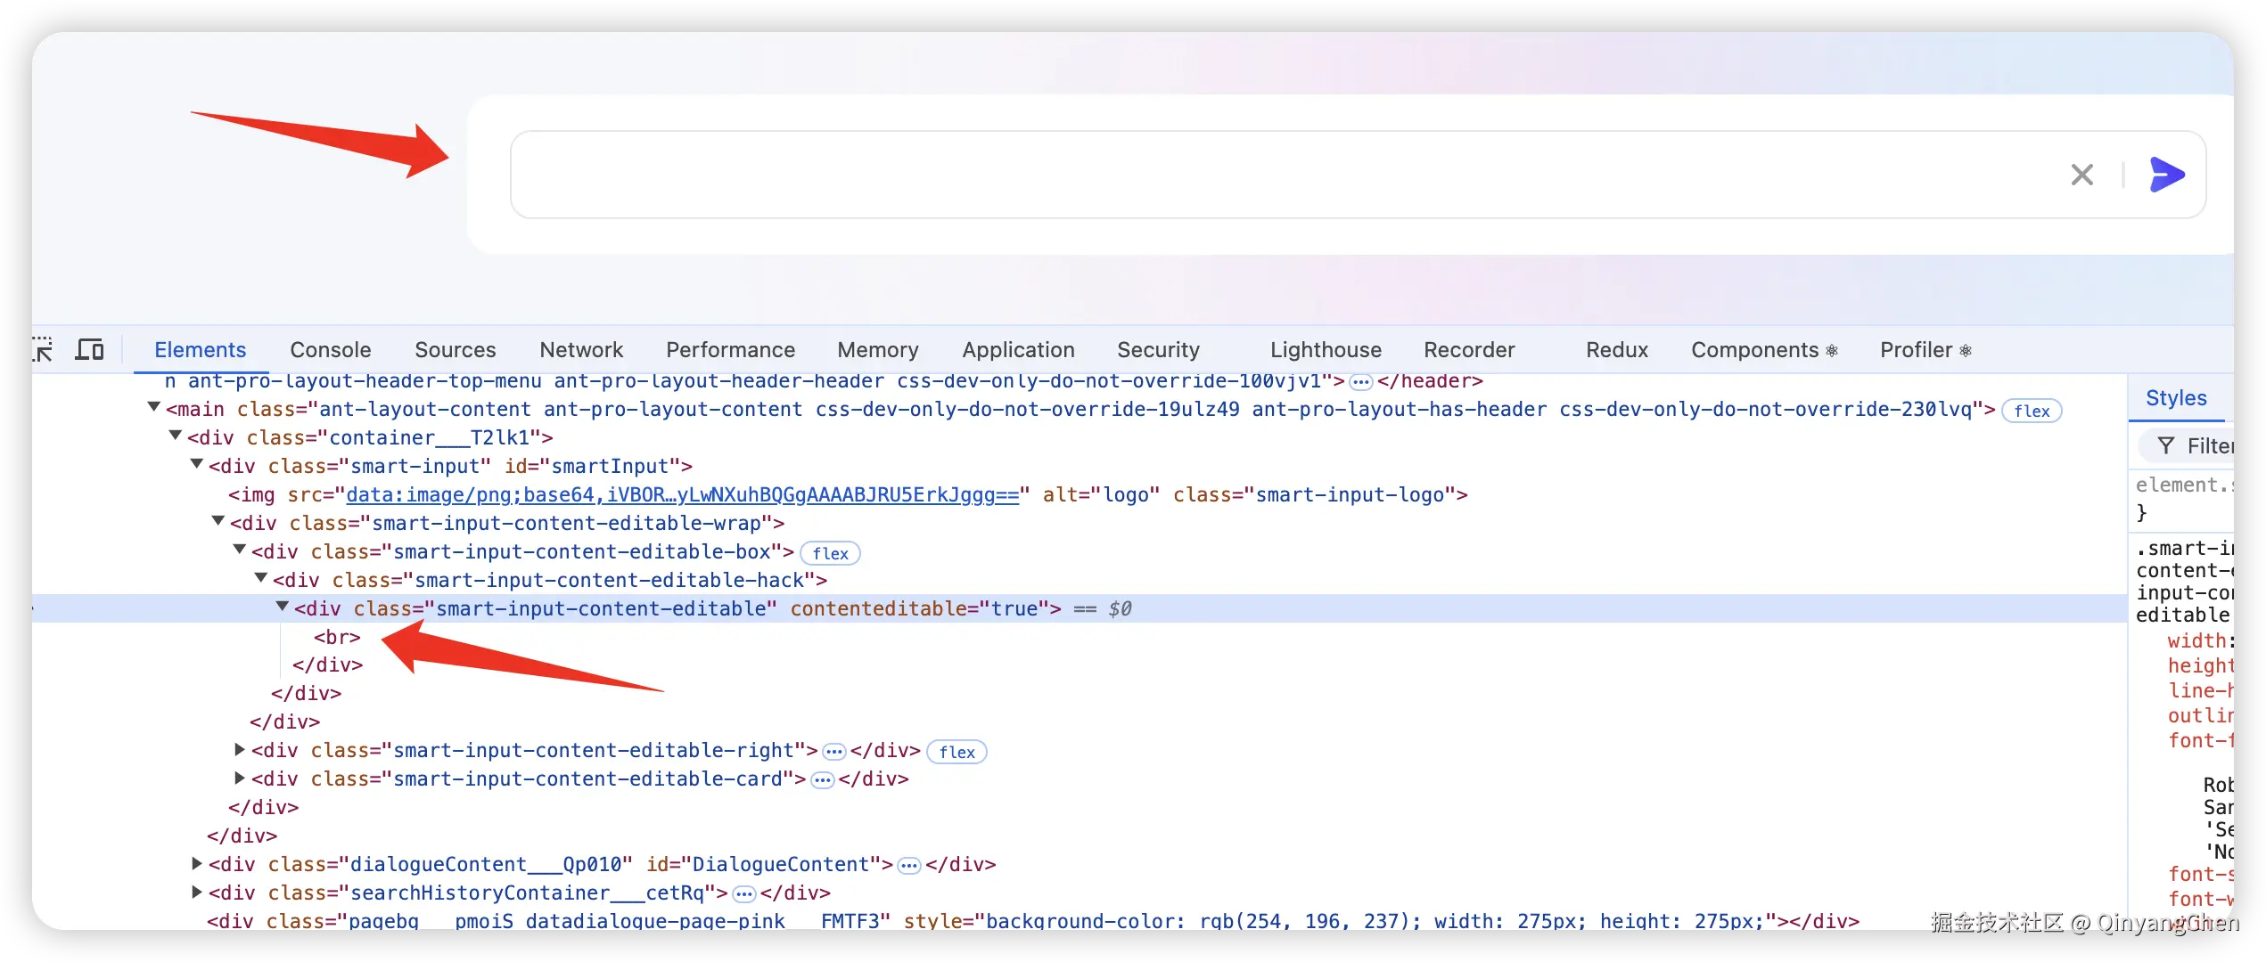Select the br element in DOM tree

coord(337,638)
